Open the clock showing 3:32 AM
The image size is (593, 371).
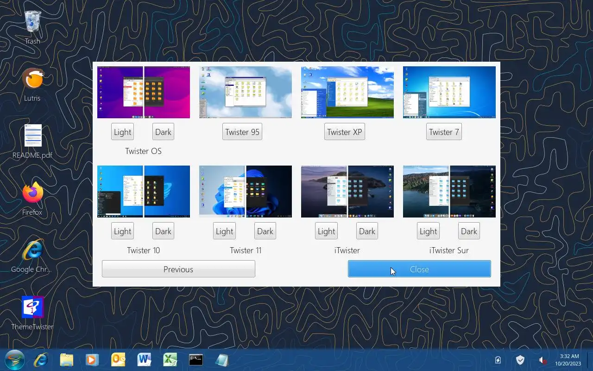point(568,360)
